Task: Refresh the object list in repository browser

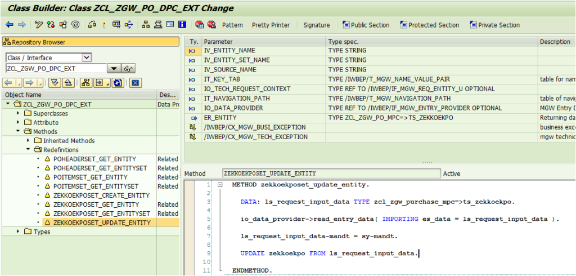Action: click(118, 83)
